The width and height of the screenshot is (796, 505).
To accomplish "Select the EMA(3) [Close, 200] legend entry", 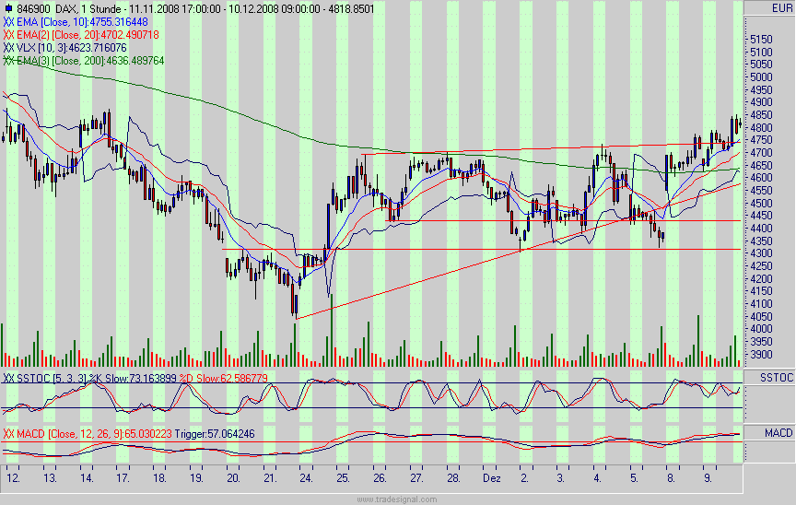I will tap(84, 61).
